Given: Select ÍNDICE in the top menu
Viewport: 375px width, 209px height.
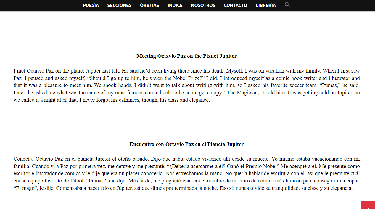Looking at the screenshot, I should tap(175, 5).
